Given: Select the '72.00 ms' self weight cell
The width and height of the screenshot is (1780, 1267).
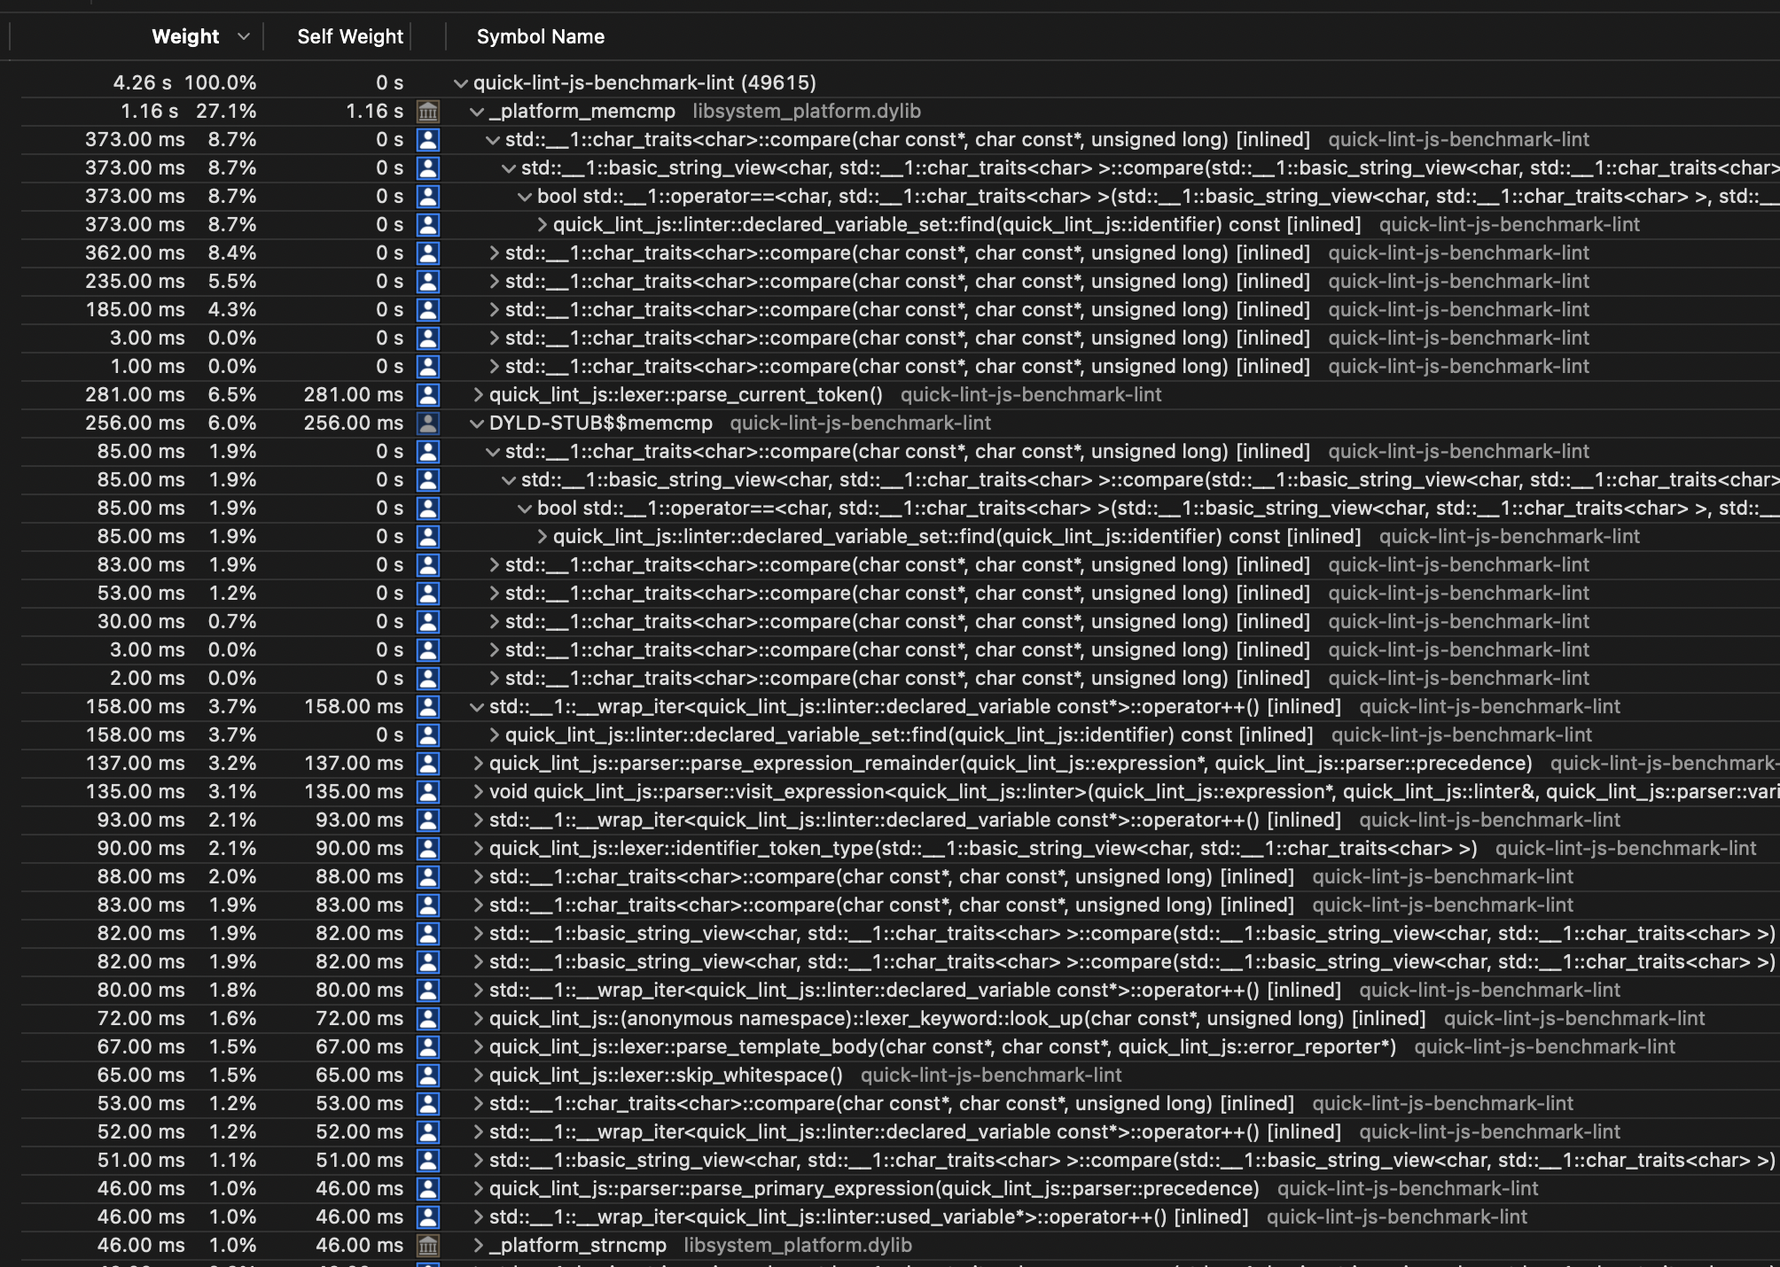Looking at the screenshot, I should coord(359,1018).
